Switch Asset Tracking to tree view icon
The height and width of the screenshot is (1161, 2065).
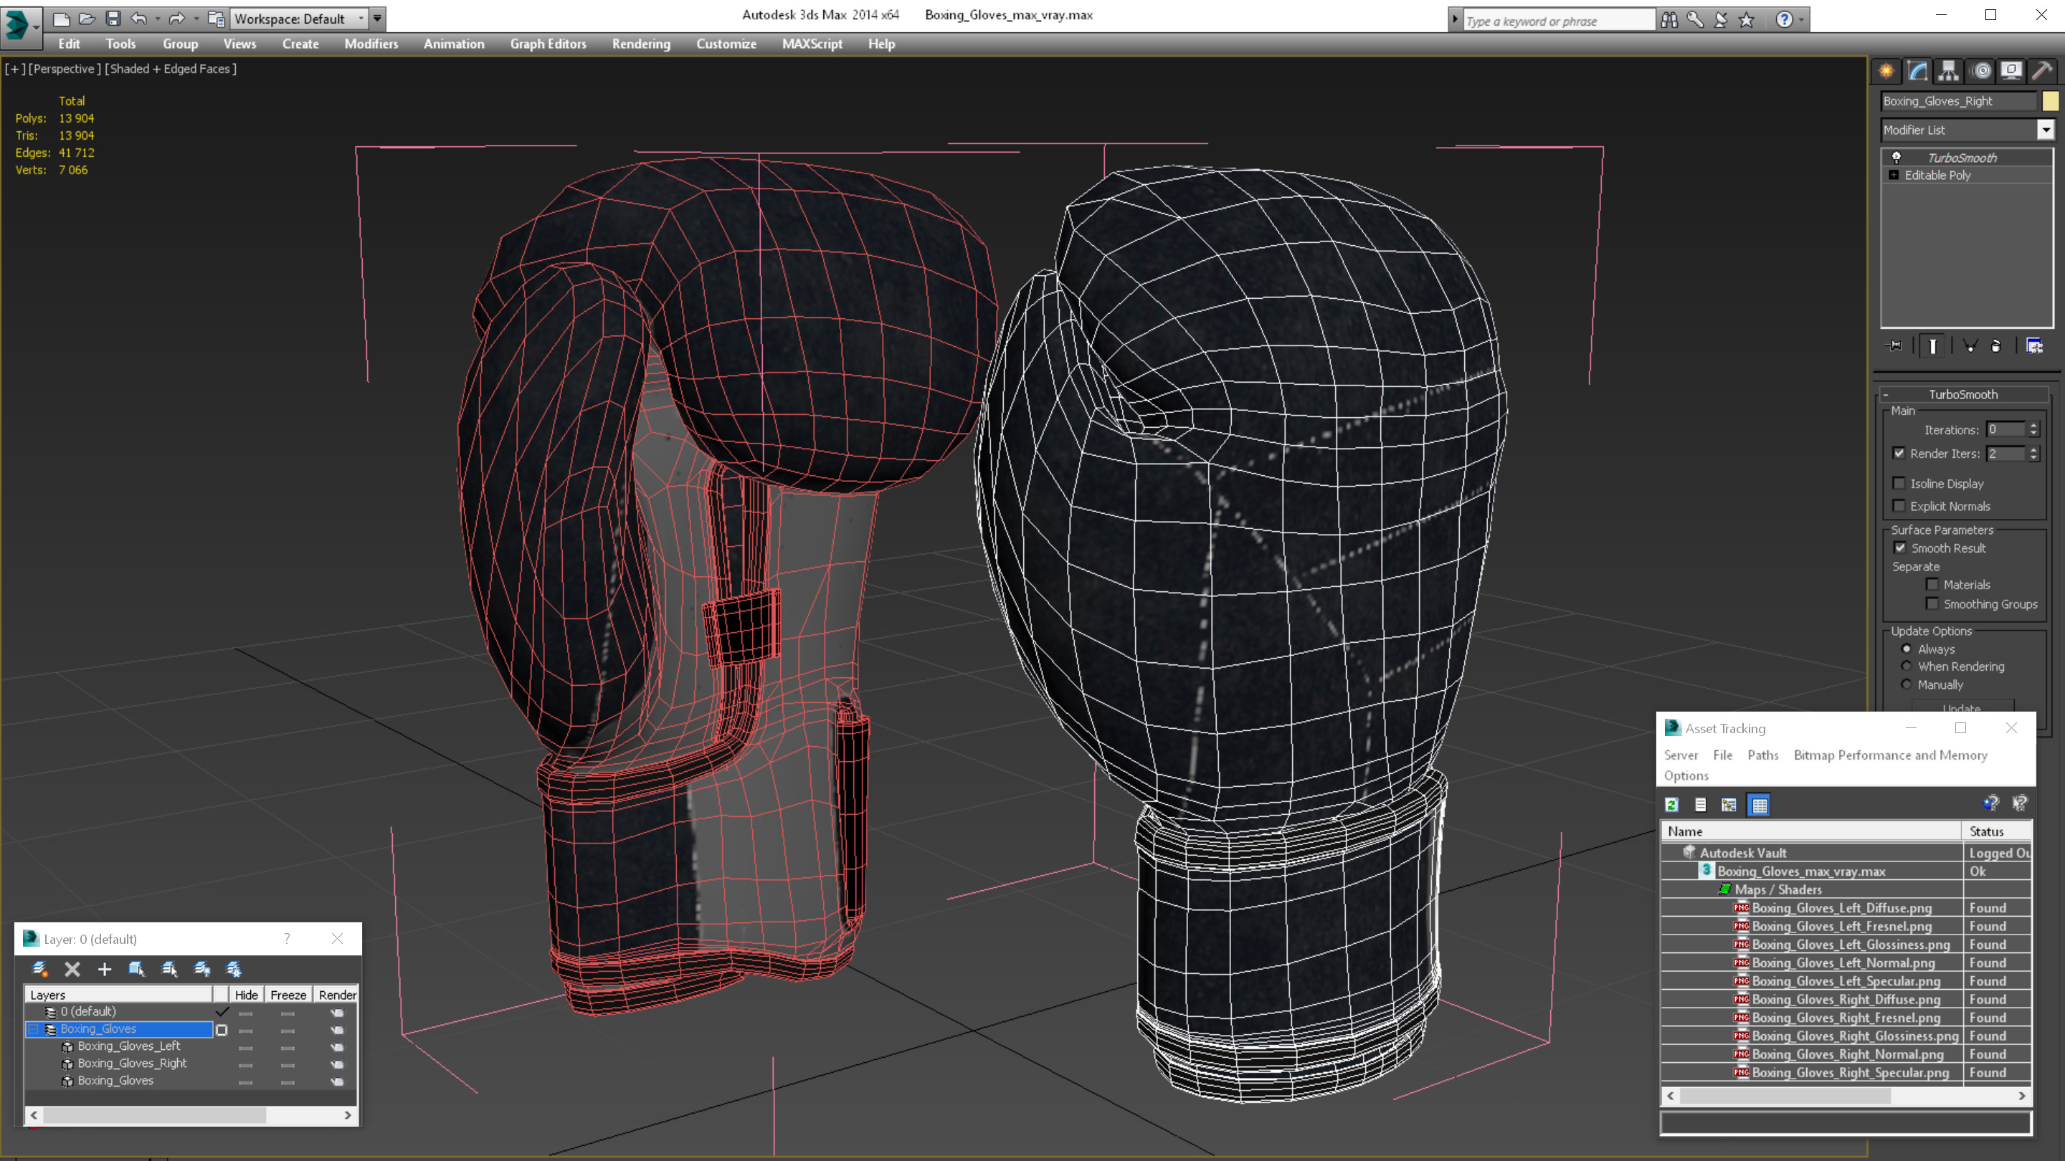click(1729, 804)
